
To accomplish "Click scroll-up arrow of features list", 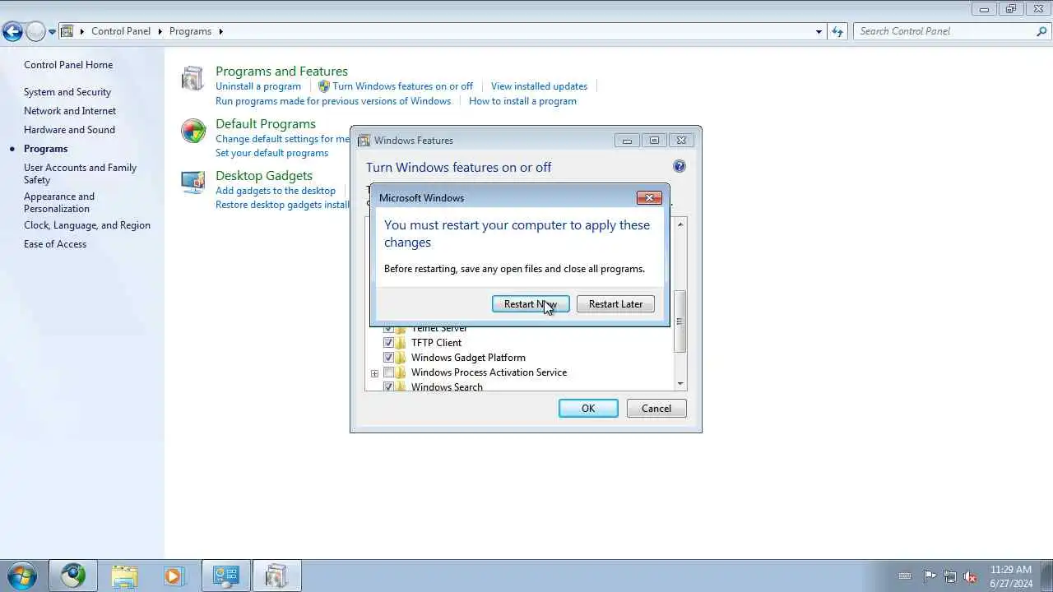I will 680,224.
